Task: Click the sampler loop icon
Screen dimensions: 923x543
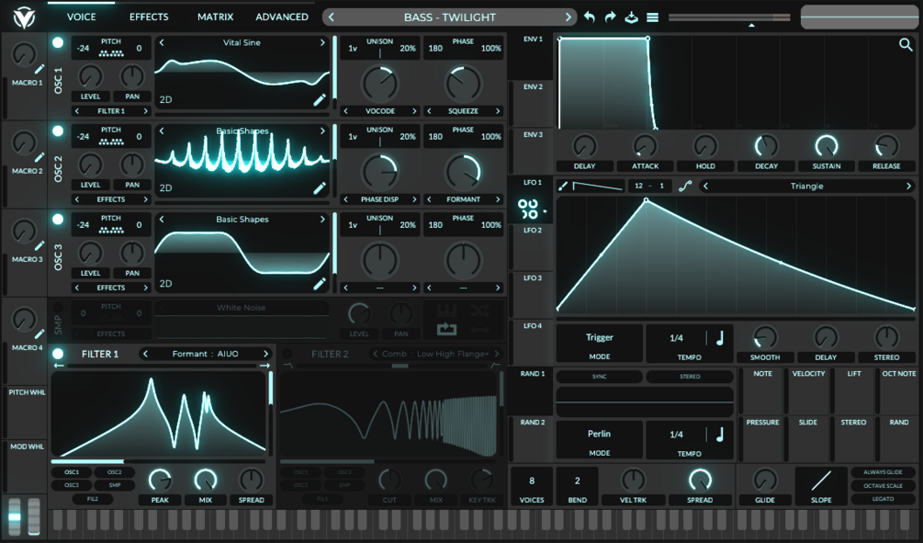Action: pyautogui.click(x=446, y=329)
